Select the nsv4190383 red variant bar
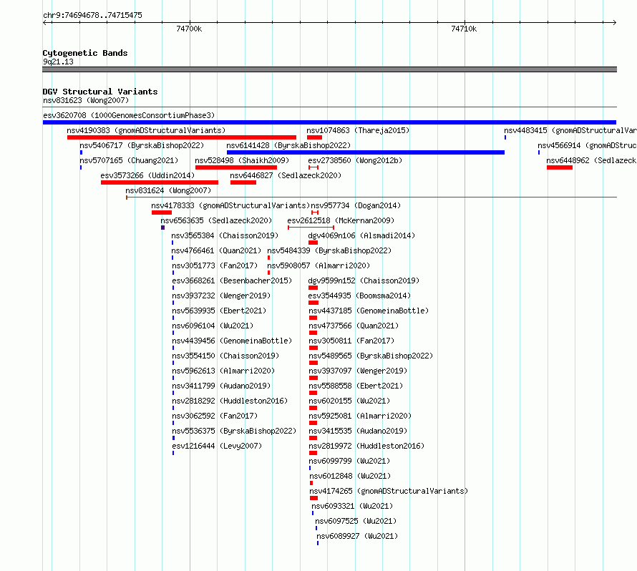The width and height of the screenshot is (637, 571). pos(182,137)
